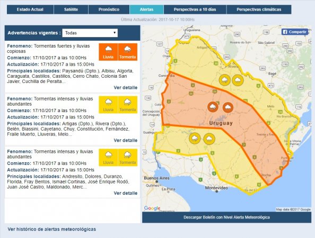
Task: Click the orange Tormenta alert icon
Action: point(128,52)
